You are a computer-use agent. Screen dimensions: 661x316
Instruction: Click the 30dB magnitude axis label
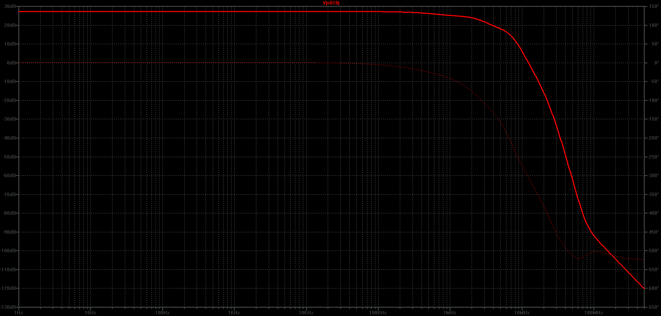10,7
